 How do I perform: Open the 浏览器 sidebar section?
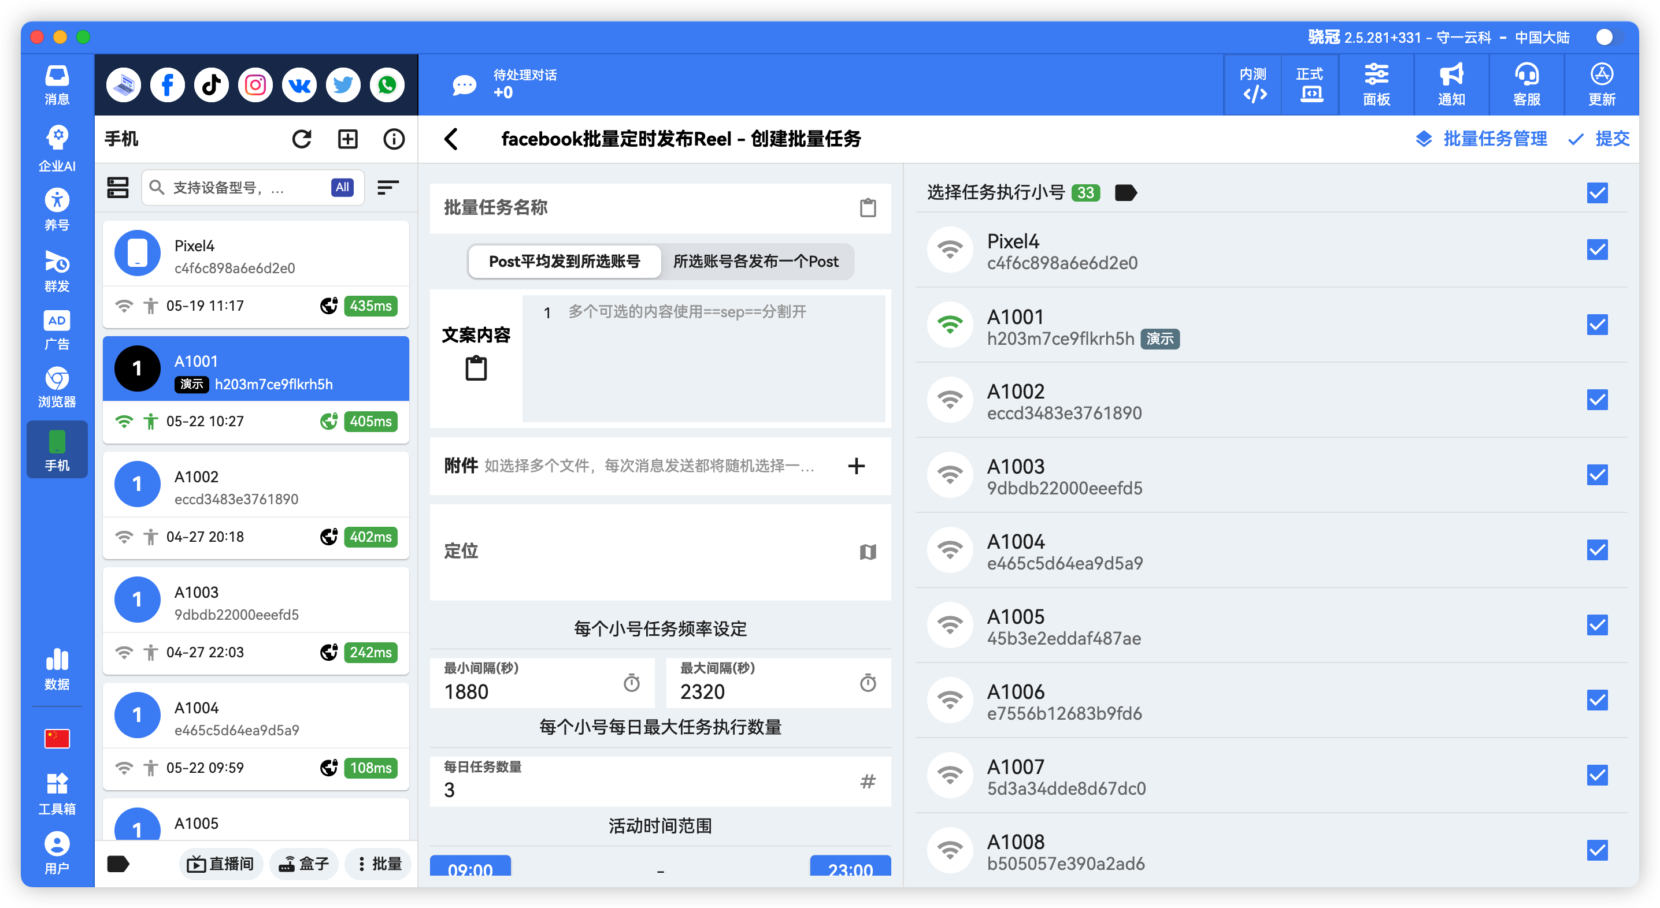point(57,386)
